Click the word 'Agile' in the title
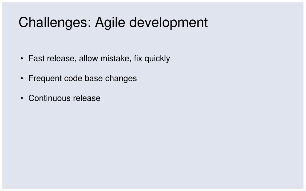Image resolution: width=306 pixels, height=191 pixels. pyautogui.click(x=110, y=23)
